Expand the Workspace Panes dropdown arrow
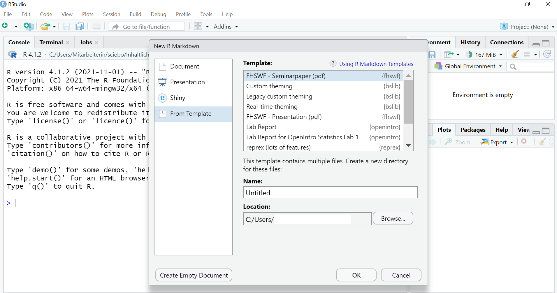Image resolution: width=557 pixels, height=293 pixels. click(x=207, y=27)
